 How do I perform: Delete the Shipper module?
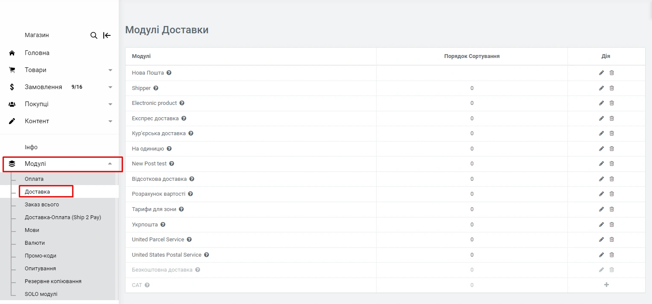pyautogui.click(x=611, y=88)
